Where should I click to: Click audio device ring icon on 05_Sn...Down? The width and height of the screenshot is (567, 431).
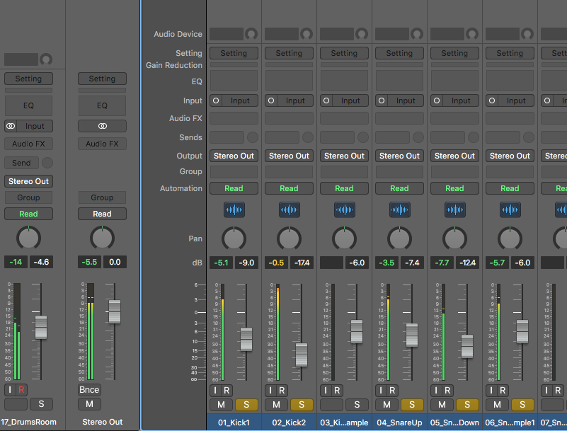pos(472,34)
